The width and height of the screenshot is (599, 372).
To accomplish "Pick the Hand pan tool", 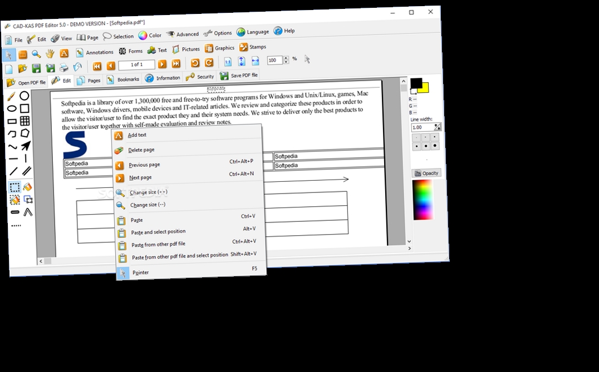I will (x=49, y=53).
